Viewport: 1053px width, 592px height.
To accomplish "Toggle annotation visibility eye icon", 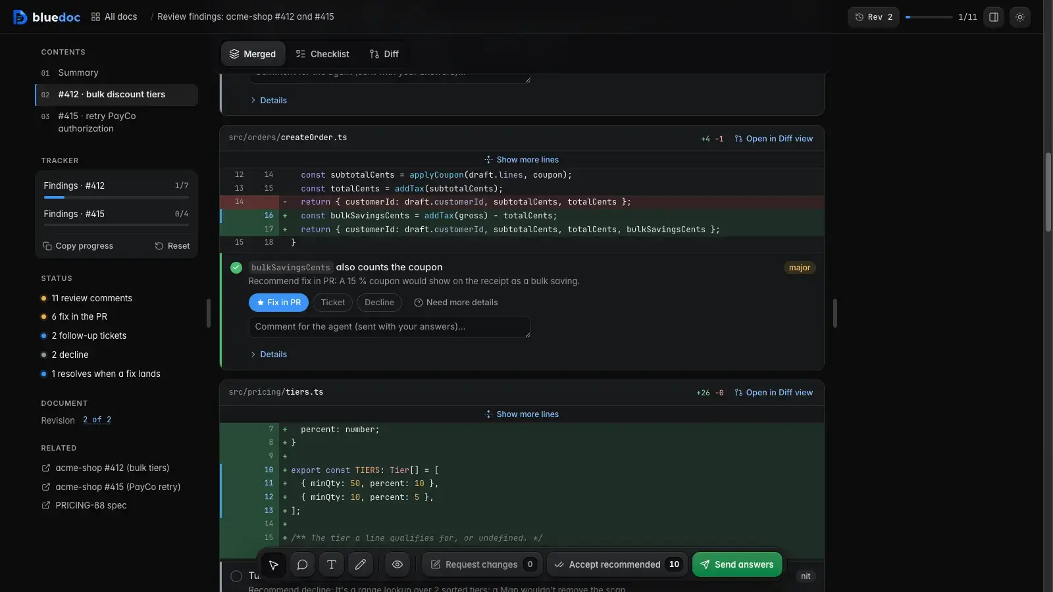I will pos(398,564).
